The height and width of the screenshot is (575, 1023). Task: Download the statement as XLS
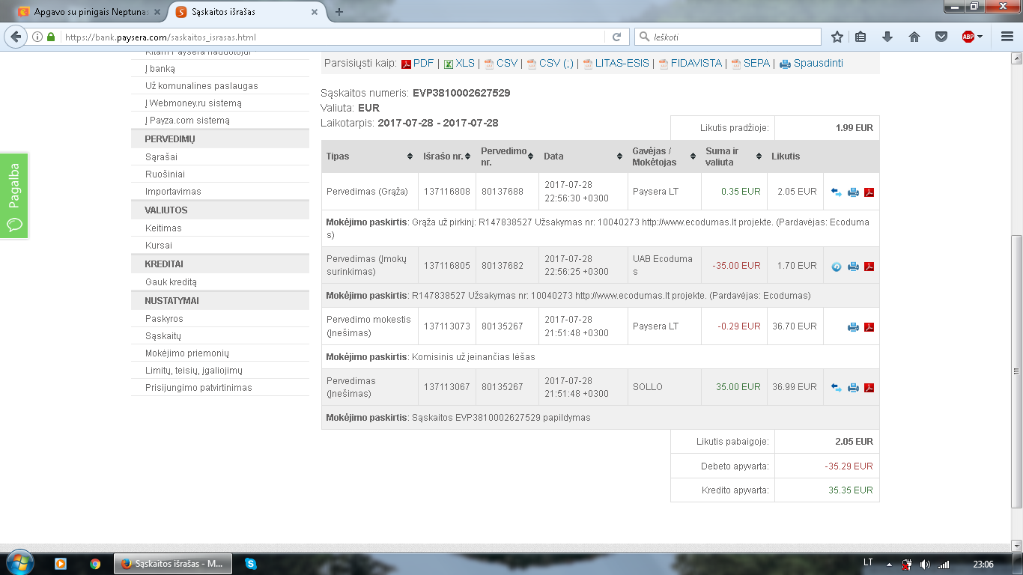pyautogui.click(x=459, y=64)
